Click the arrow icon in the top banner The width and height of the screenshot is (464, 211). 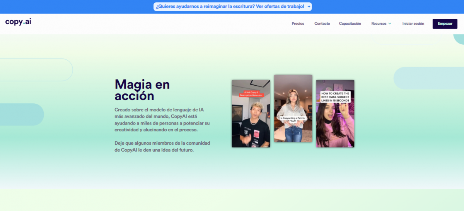[x=309, y=7]
